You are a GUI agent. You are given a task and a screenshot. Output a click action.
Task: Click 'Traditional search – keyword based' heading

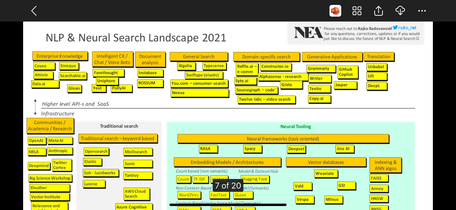(118, 138)
